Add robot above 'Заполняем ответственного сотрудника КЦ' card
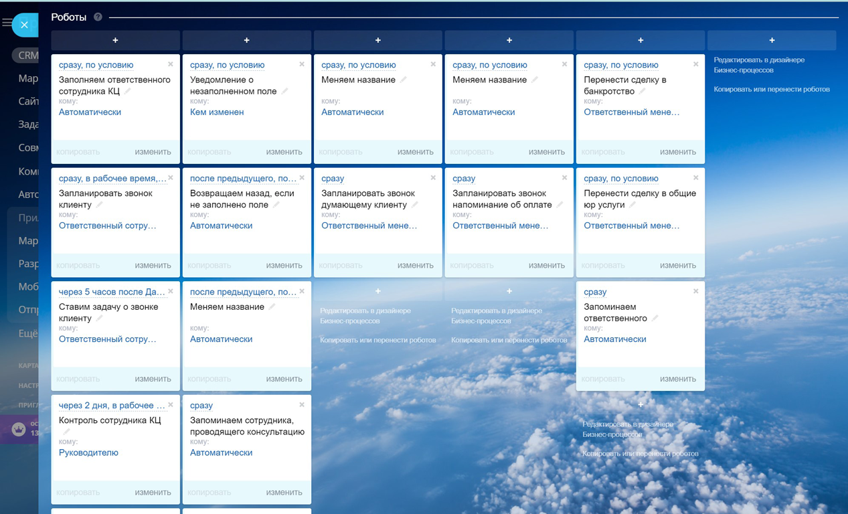The image size is (848, 514). point(115,40)
